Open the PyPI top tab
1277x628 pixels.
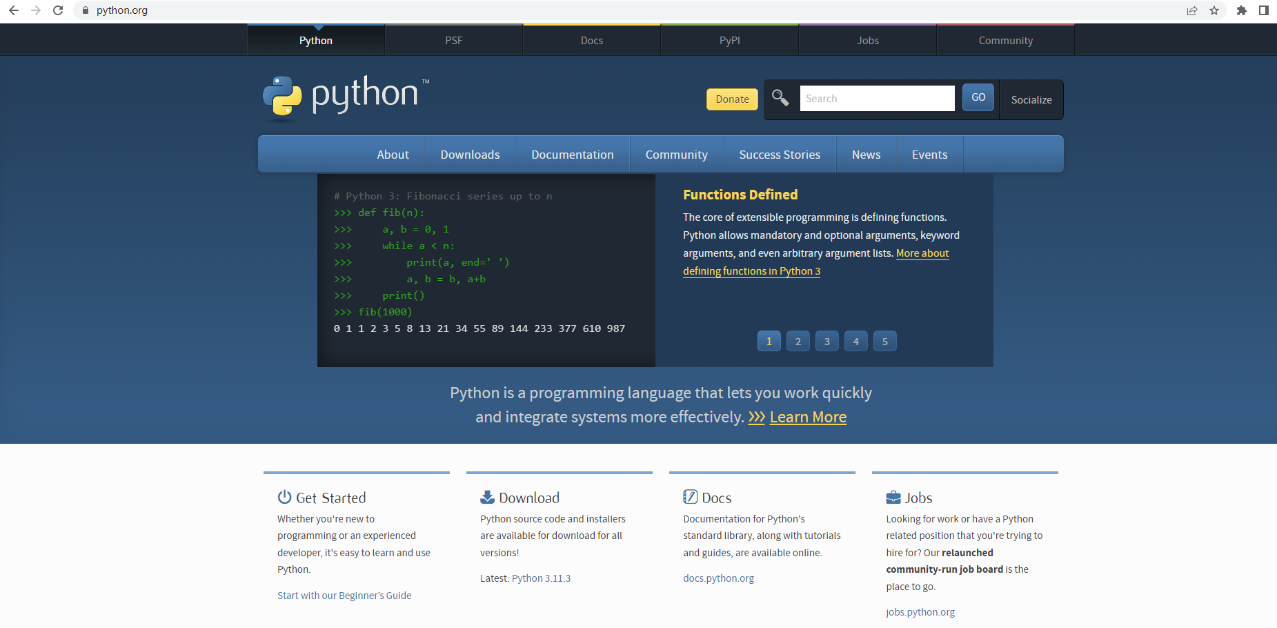(x=730, y=41)
